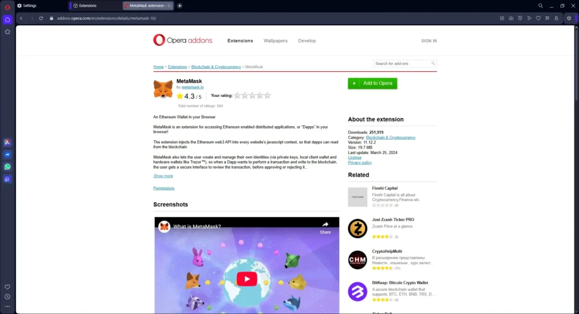Open the Privacy policy link
579x314 pixels.
click(360, 162)
